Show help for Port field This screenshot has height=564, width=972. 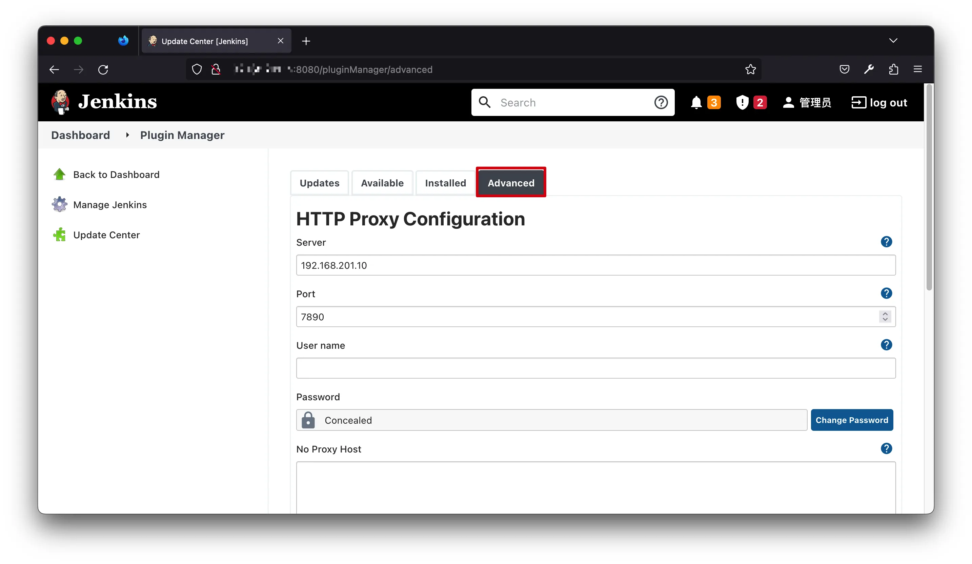(x=886, y=293)
